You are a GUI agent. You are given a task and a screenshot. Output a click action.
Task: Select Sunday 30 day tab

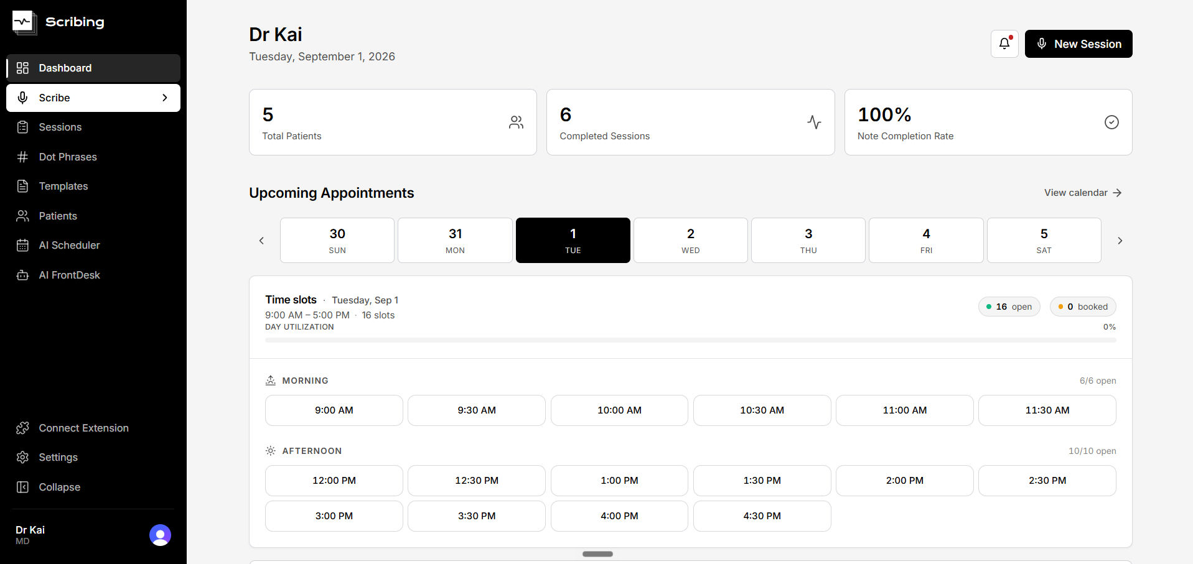337,241
